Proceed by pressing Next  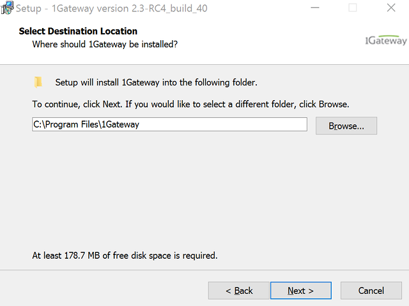(300, 291)
